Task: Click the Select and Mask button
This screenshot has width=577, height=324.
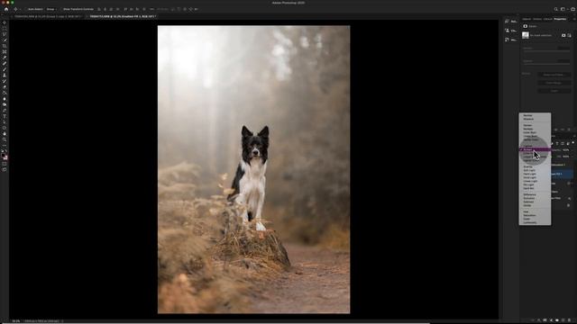Action: tap(554, 75)
